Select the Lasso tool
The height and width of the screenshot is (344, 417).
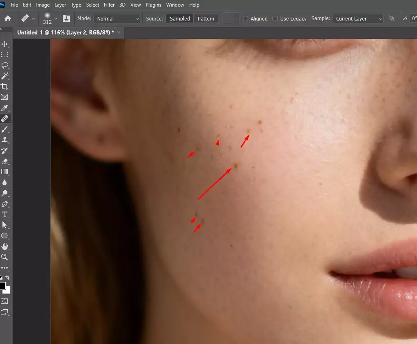pyautogui.click(x=5, y=65)
